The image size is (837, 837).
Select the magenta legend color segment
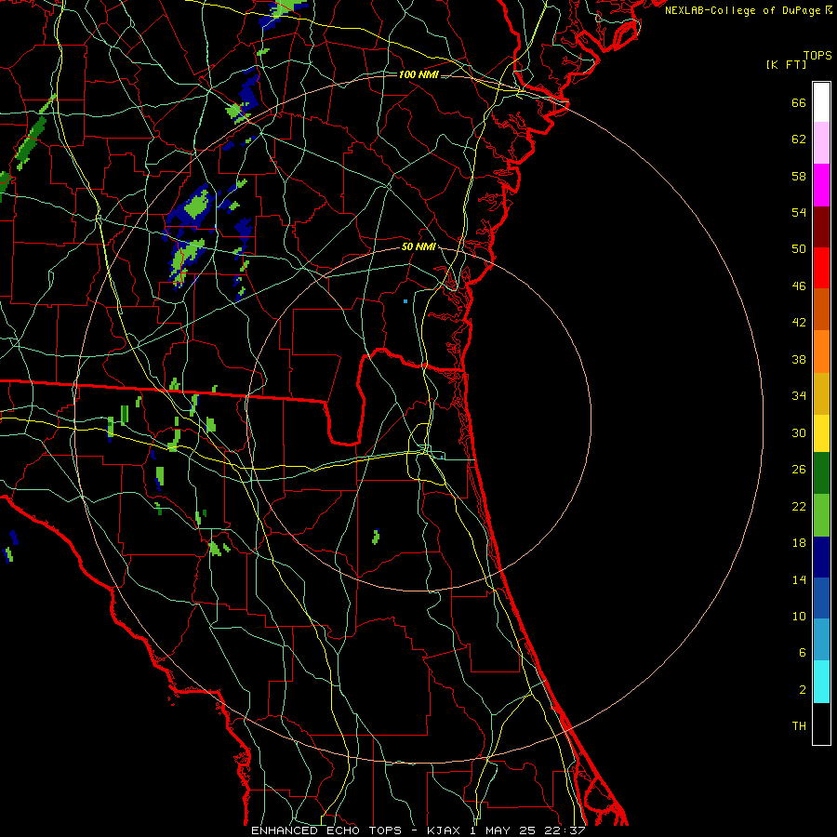pyautogui.click(x=821, y=185)
